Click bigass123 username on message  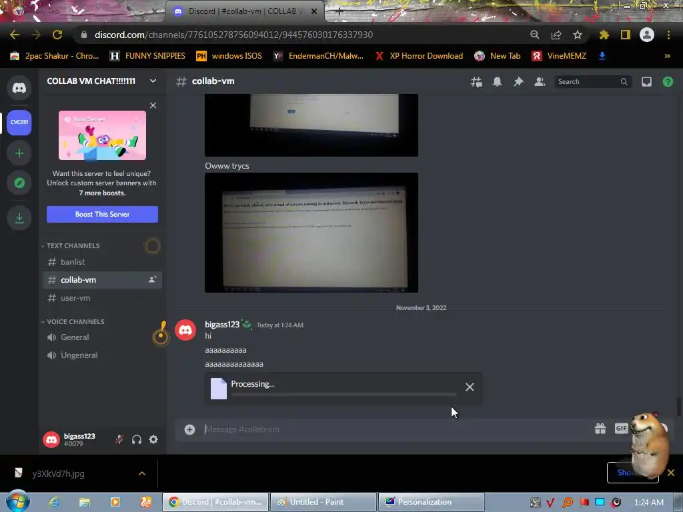(222, 325)
